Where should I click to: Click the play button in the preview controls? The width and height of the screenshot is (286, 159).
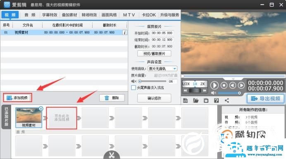click(214, 85)
